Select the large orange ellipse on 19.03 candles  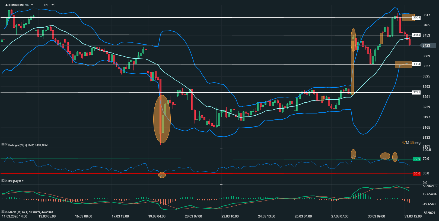point(162,119)
